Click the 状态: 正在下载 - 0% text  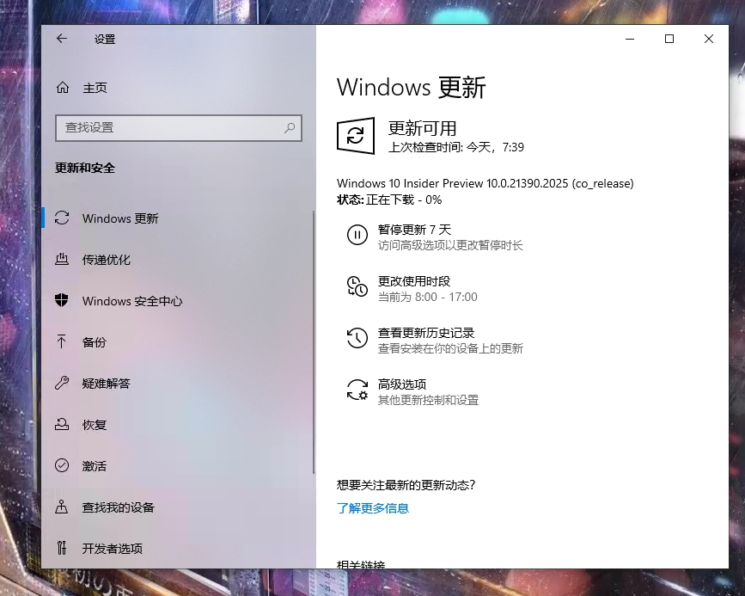[x=389, y=200]
